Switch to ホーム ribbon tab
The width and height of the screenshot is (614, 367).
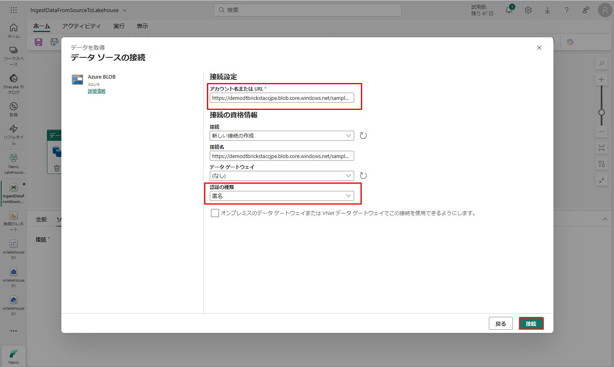point(42,26)
